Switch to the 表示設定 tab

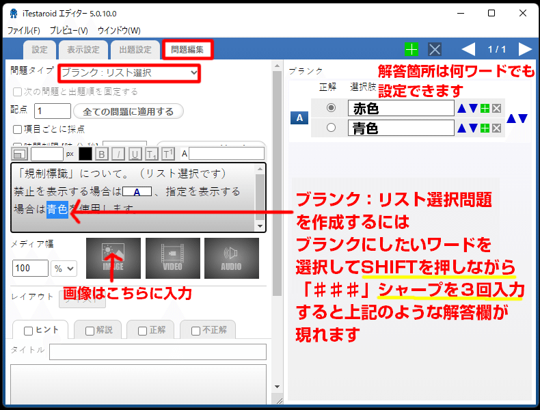(83, 50)
